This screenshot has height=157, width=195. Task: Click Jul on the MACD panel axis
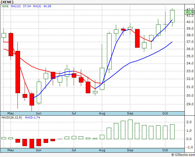pyautogui.click(x=74, y=150)
